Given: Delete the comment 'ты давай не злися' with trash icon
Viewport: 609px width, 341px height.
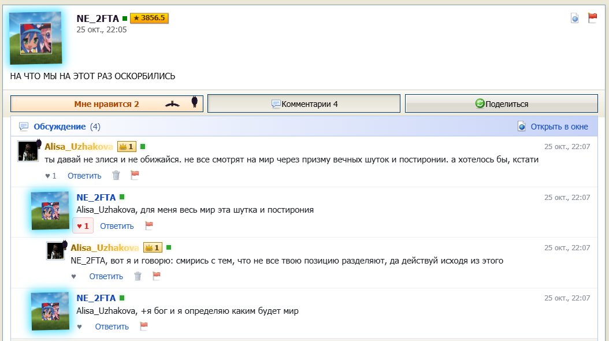Looking at the screenshot, I should (x=116, y=176).
